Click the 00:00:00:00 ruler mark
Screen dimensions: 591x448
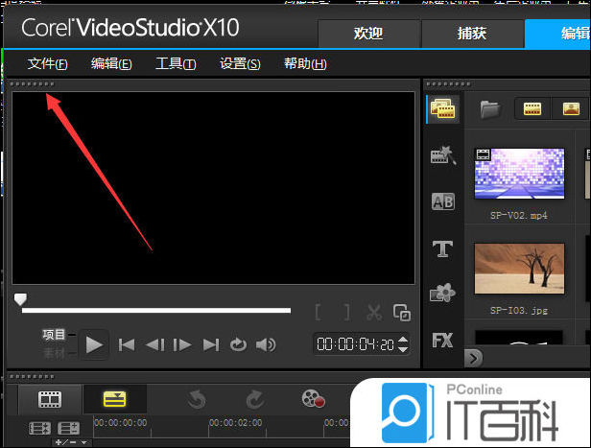[x=121, y=423]
